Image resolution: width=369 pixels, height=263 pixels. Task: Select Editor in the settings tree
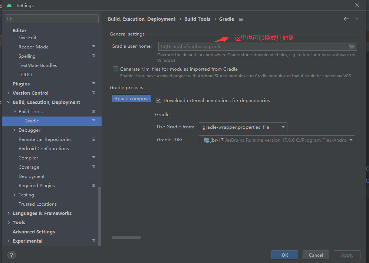tap(20, 31)
